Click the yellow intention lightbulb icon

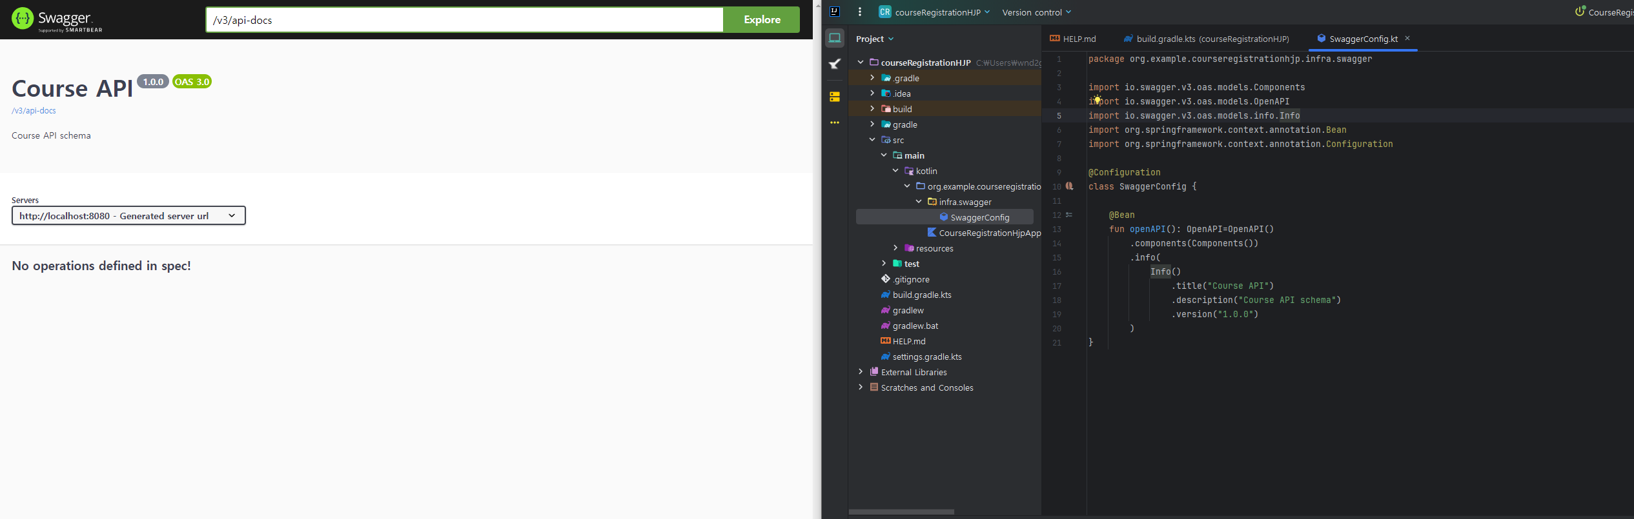point(1097,100)
